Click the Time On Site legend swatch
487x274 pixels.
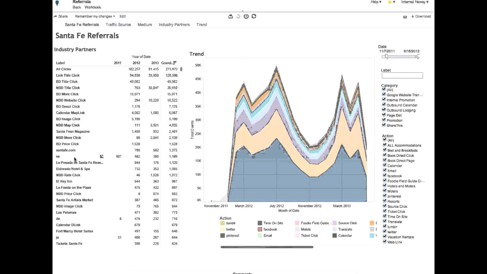(x=260, y=223)
